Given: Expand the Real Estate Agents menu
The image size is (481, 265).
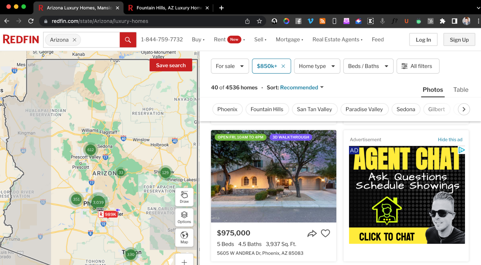Looking at the screenshot, I should [x=337, y=39].
